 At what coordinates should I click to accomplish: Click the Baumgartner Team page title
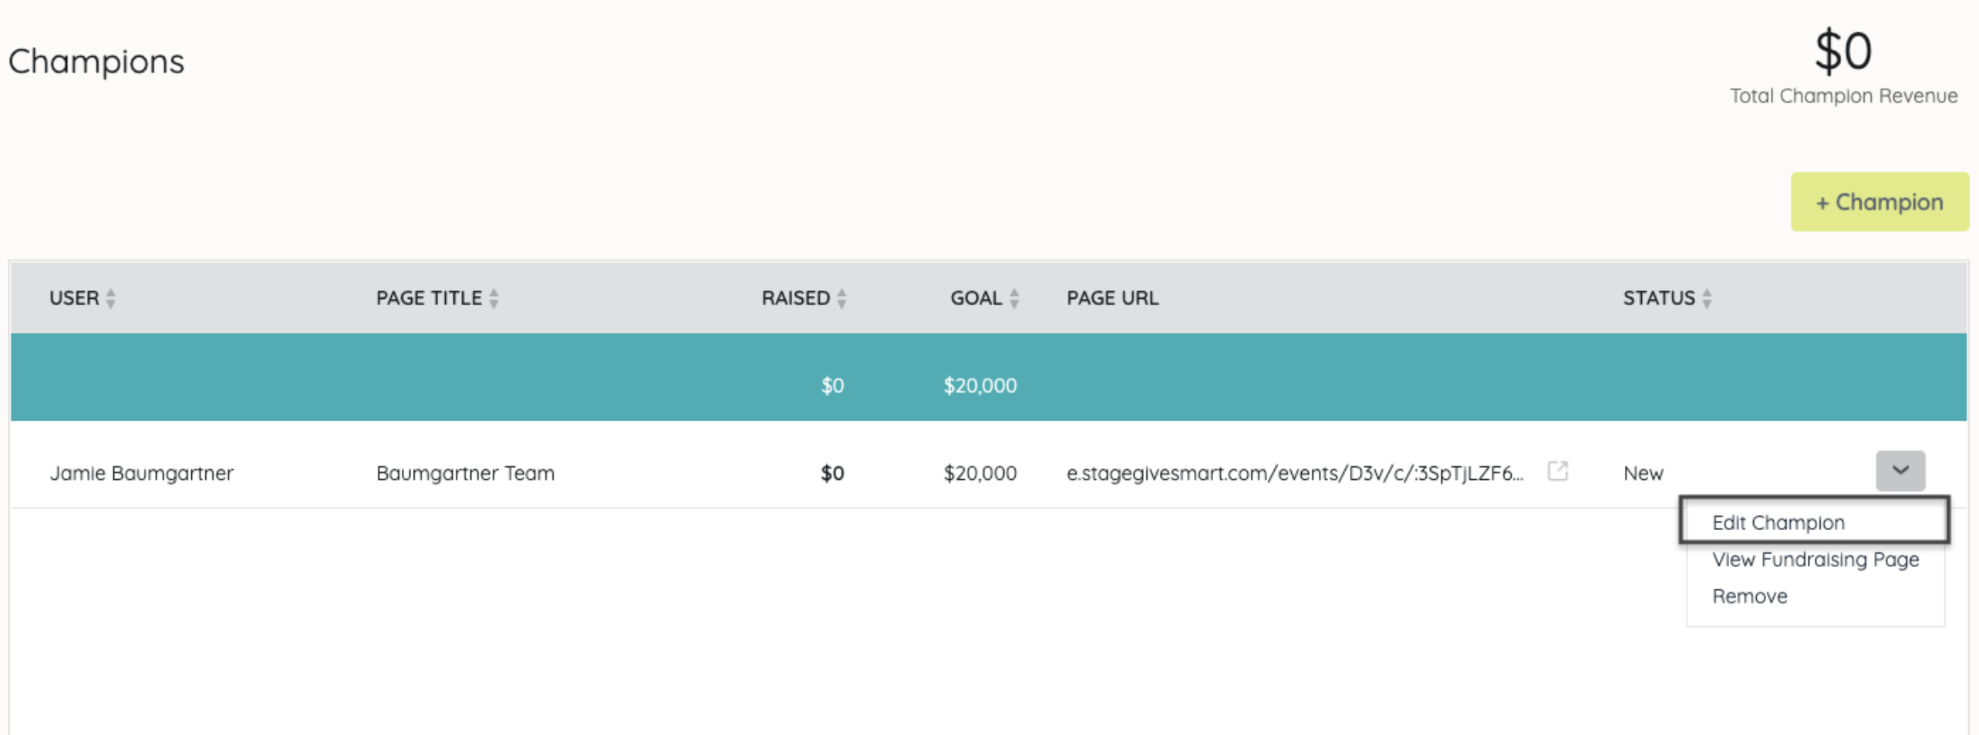(465, 473)
